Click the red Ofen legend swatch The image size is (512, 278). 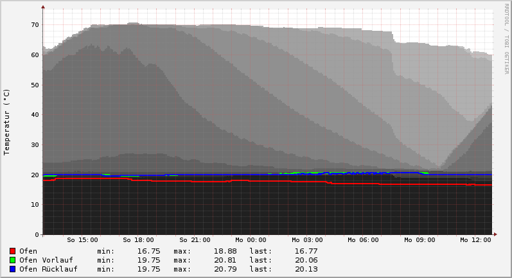tap(12, 251)
